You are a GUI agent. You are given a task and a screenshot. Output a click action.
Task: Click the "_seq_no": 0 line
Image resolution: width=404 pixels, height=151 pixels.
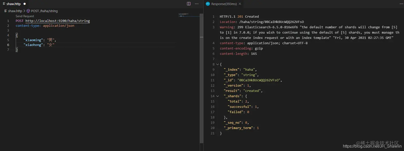[x=236, y=123]
